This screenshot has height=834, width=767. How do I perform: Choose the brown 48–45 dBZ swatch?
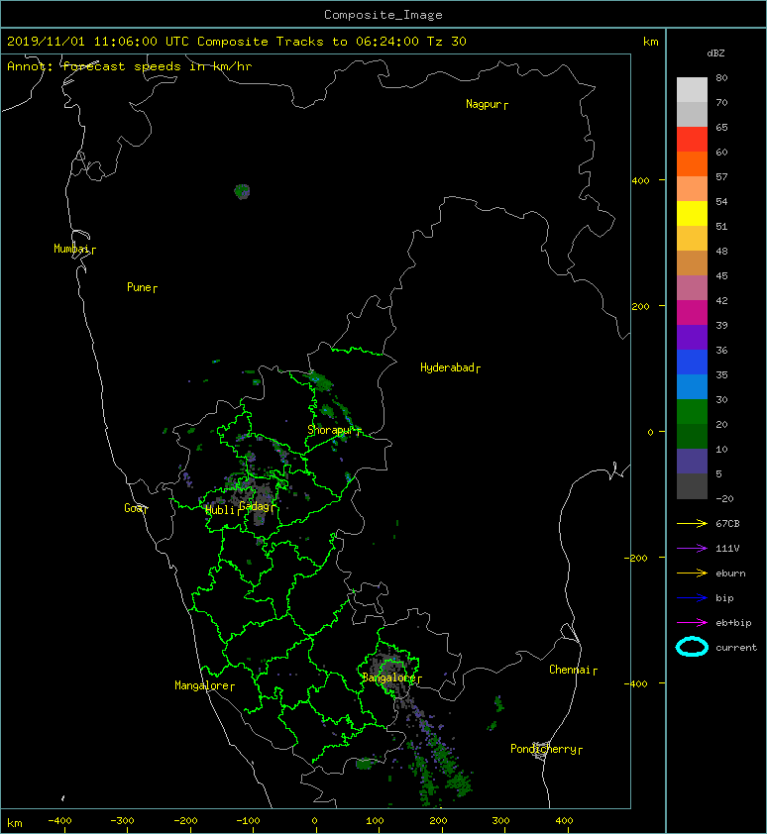click(x=692, y=262)
